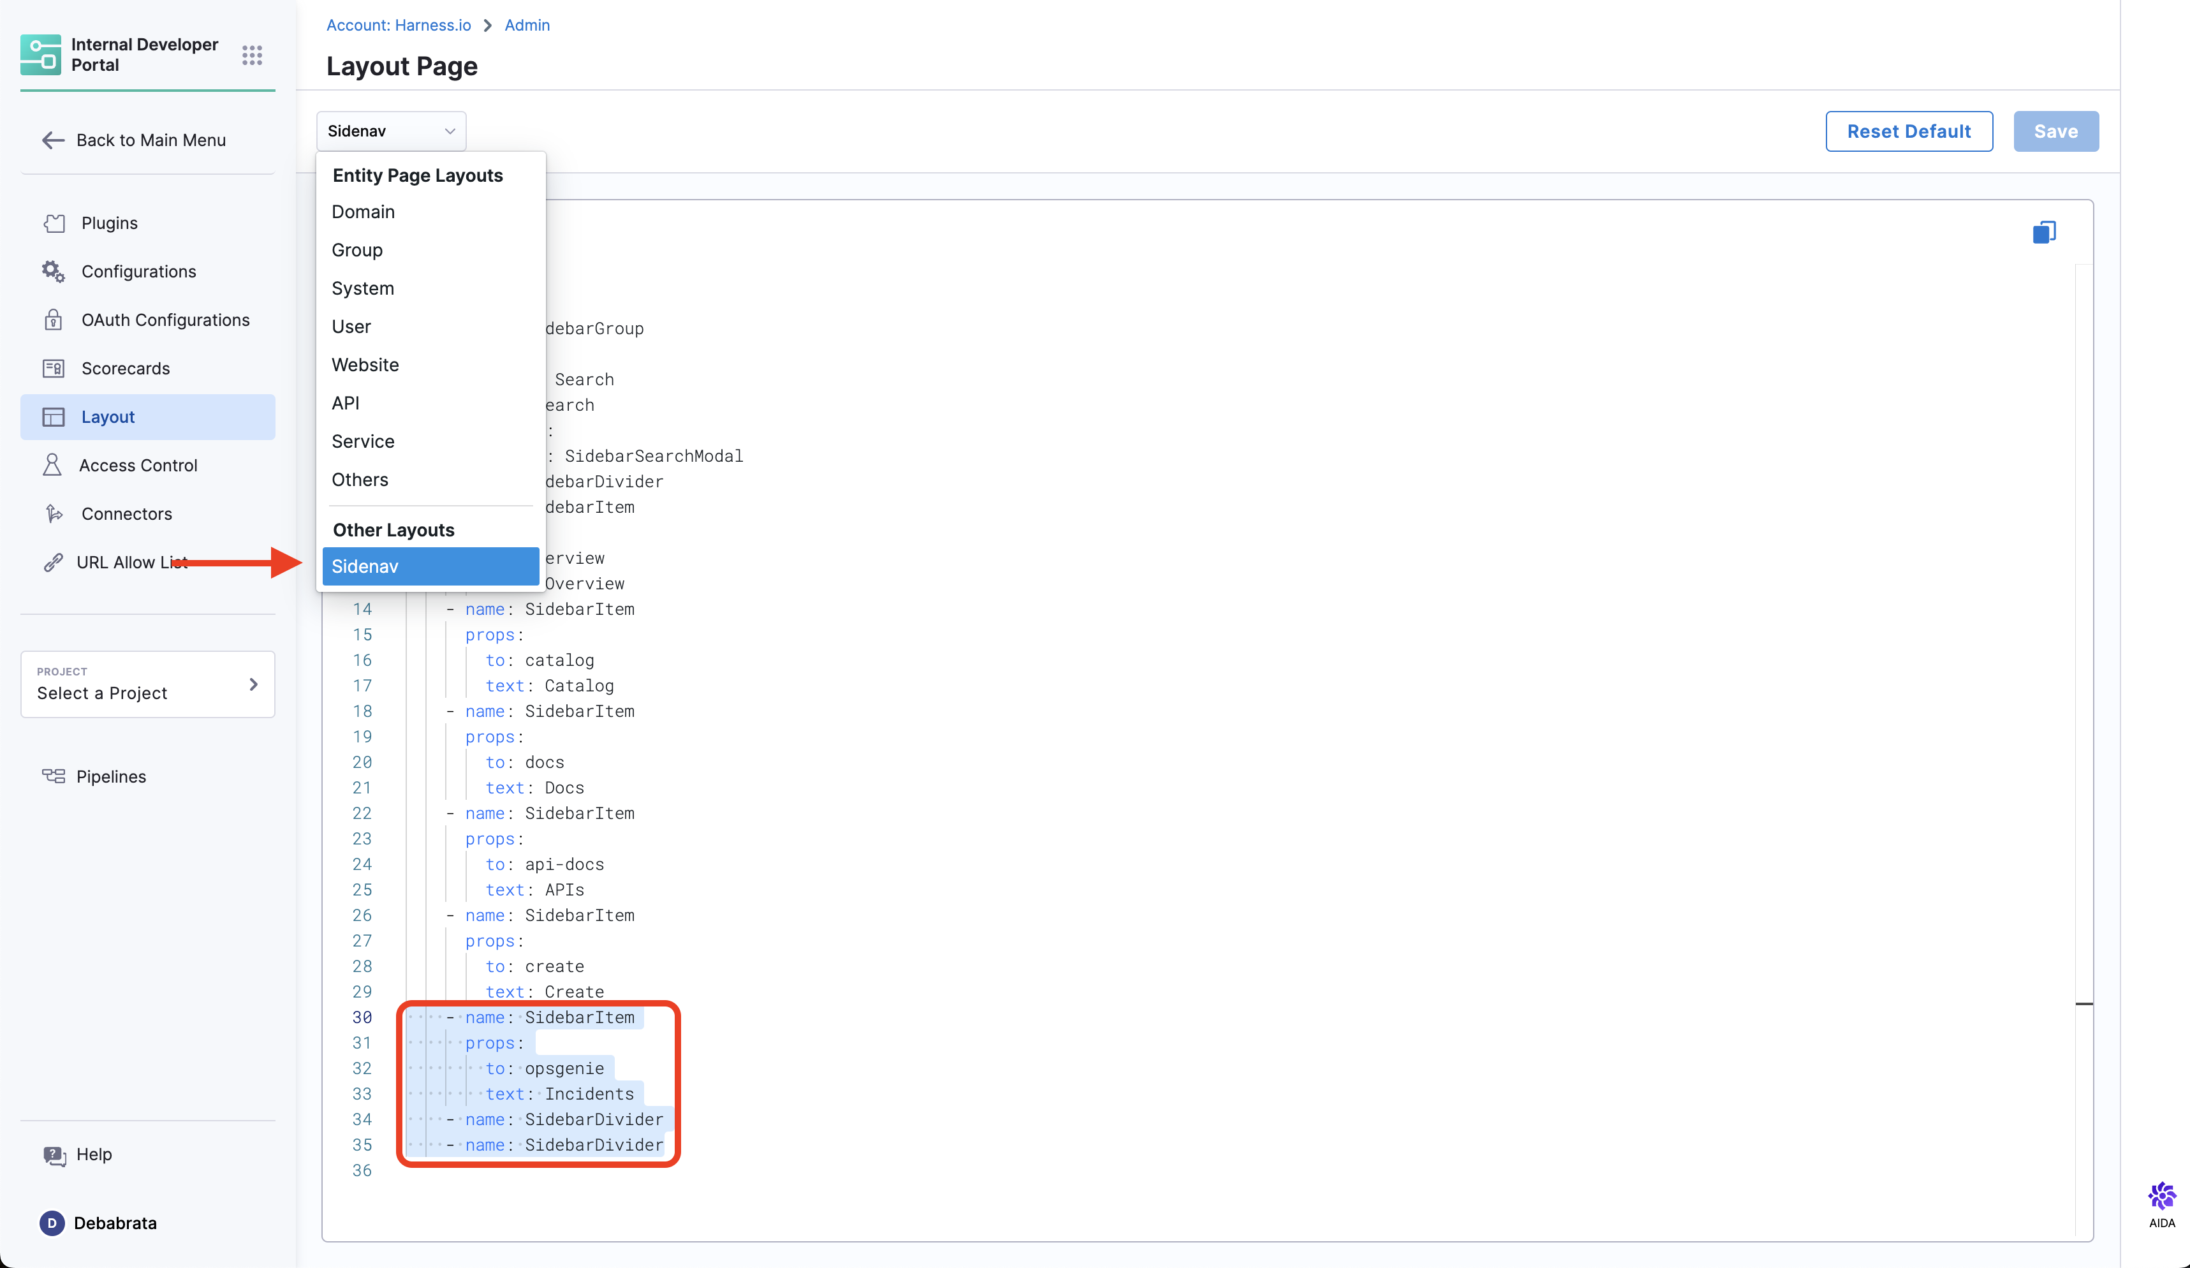Click the Help chat icon
Image resolution: width=2190 pixels, height=1268 pixels.
tap(54, 1155)
